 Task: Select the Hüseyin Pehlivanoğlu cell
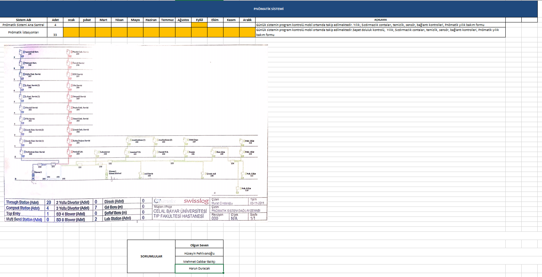pos(199,253)
